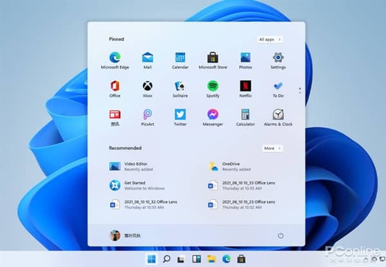Launch Netflix app
Viewport: 386px width, 267px height.
[x=245, y=86]
